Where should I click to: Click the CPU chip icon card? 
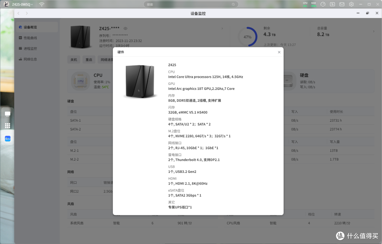(x=81, y=81)
